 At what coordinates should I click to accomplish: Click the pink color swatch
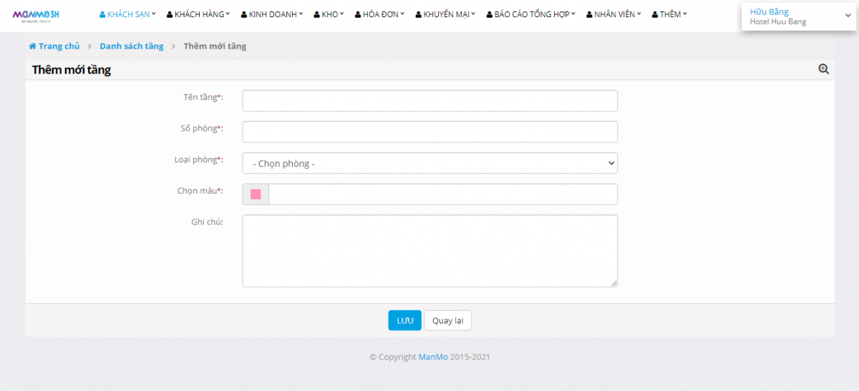point(256,194)
